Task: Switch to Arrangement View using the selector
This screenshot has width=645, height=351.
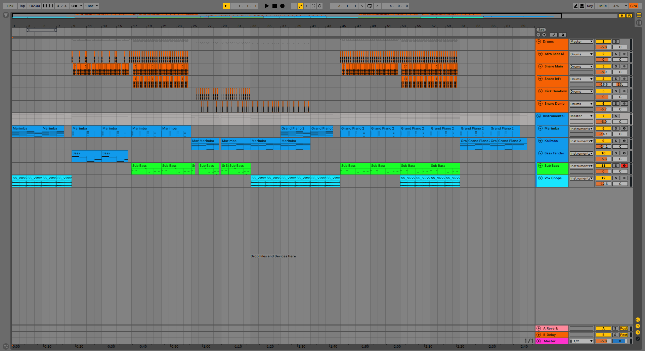Action: [x=639, y=15]
